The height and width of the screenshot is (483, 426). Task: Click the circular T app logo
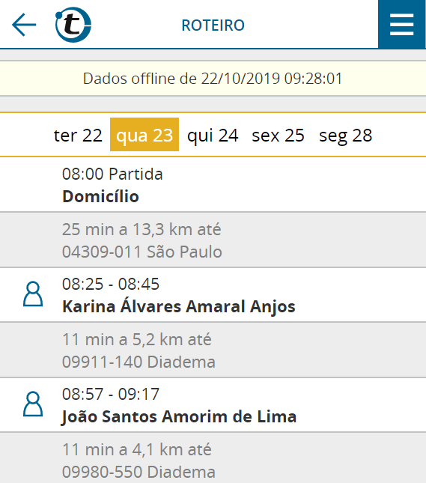(73, 25)
